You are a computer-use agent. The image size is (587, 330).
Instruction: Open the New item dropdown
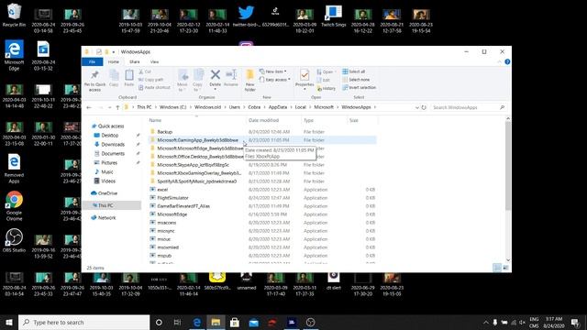(273, 71)
